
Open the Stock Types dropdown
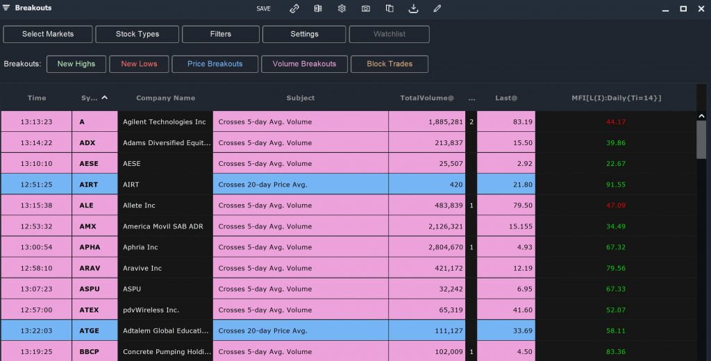tap(137, 34)
